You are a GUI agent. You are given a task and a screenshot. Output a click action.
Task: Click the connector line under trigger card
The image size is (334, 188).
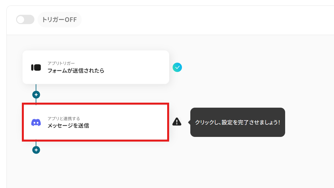pos(36,87)
